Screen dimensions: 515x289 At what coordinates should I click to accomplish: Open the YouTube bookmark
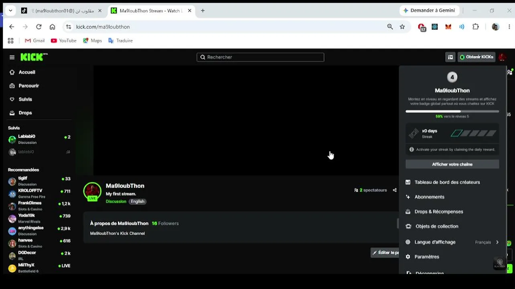63,41
